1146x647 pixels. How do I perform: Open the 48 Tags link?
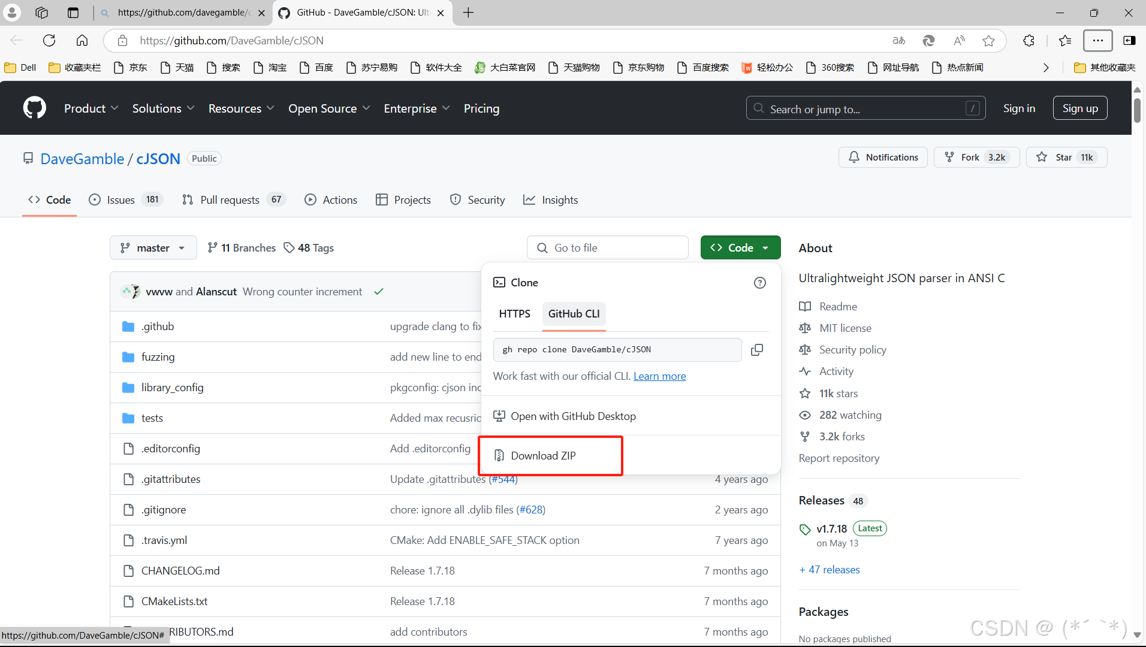coord(309,248)
